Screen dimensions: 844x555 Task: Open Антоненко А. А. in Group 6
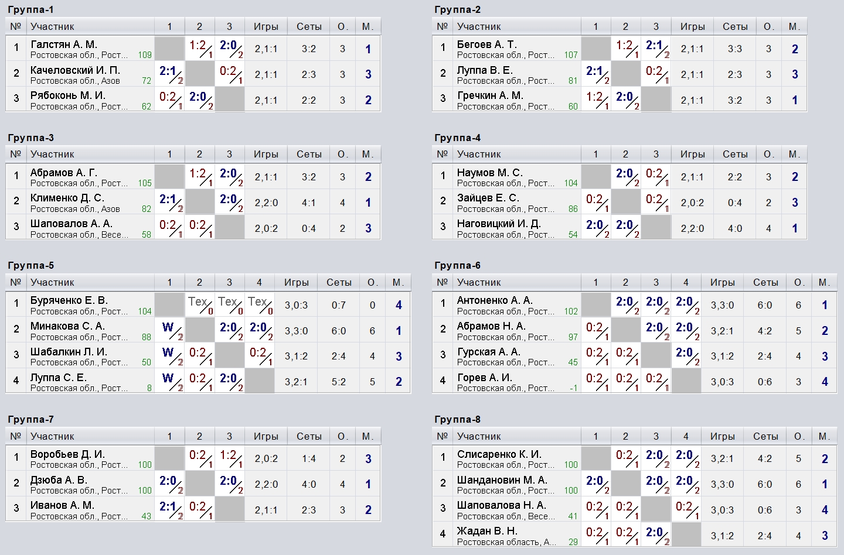coord(495,301)
